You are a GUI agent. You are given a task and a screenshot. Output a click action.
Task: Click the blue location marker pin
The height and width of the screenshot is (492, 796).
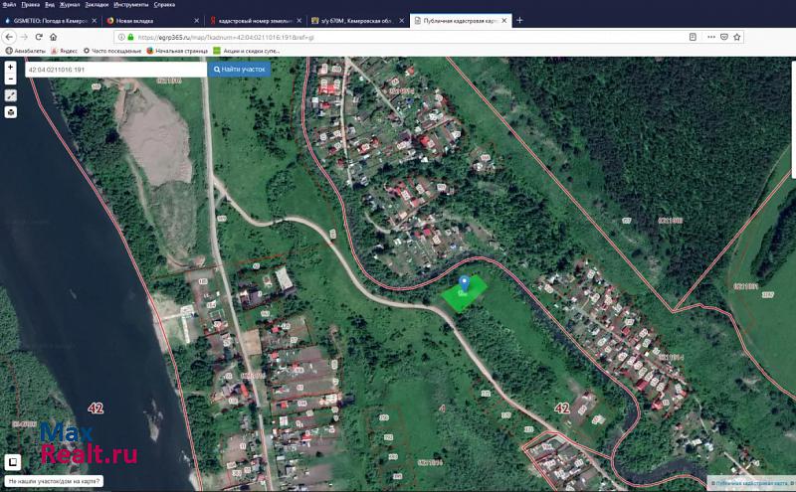point(465,284)
